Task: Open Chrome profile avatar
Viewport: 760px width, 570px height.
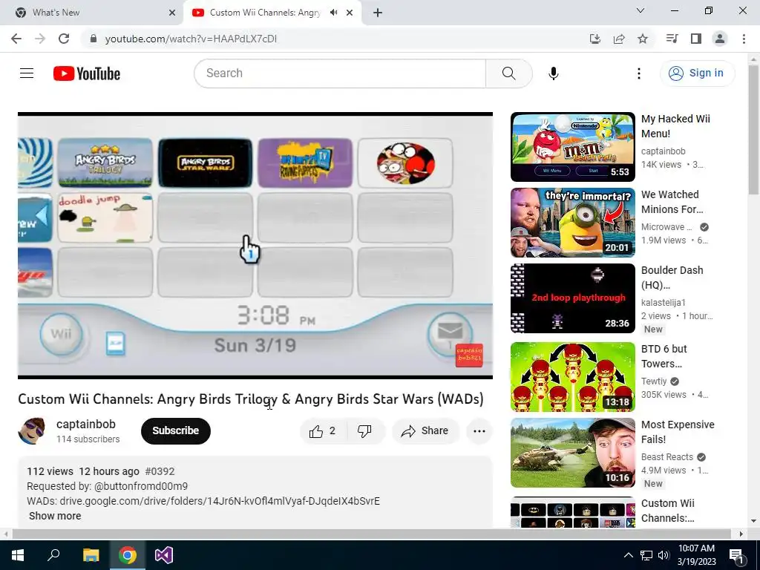Action: point(720,39)
